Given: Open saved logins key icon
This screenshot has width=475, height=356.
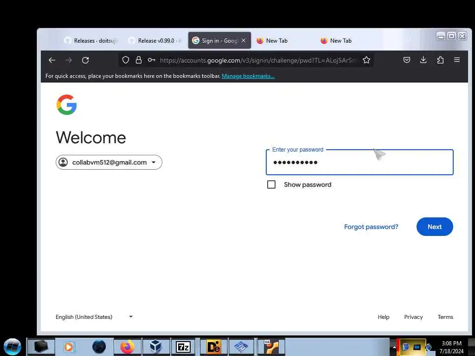Looking at the screenshot, I should (x=152, y=60).
